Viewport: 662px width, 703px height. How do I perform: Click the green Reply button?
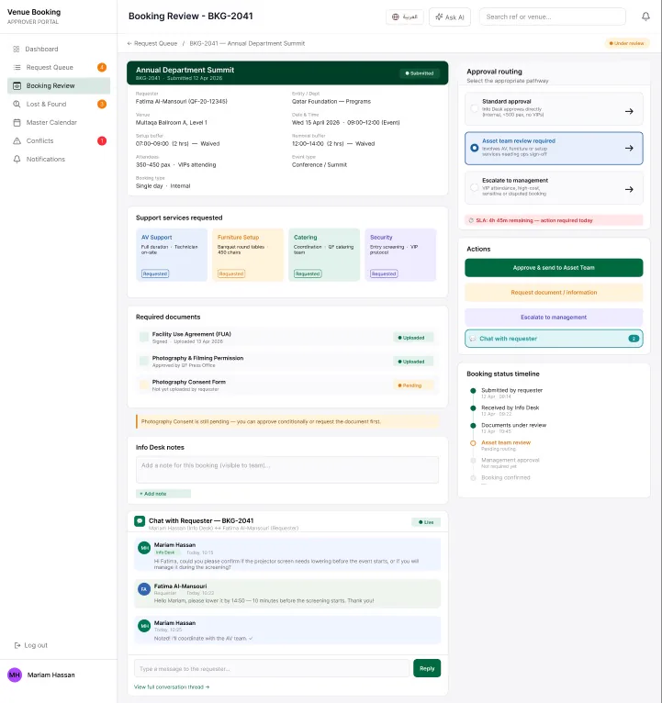[427, 668]
